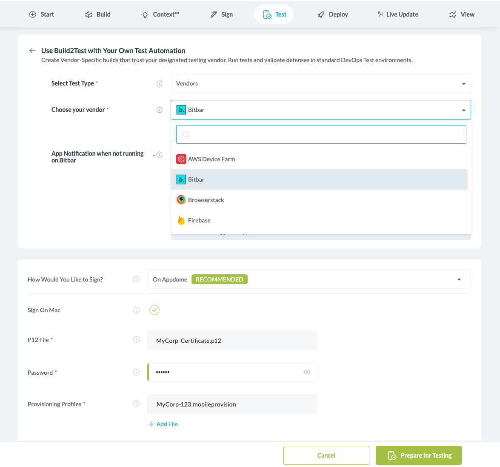Open the Start tab
The width and height of the screenshot is (500, 467).
click(41, 14)
